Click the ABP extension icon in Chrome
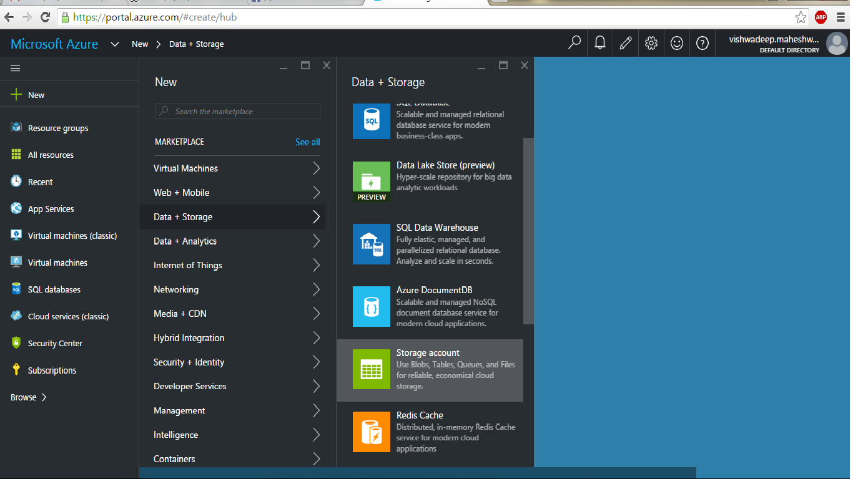The height and width of the screenshot is (479, 853). [x=821, y=17]
